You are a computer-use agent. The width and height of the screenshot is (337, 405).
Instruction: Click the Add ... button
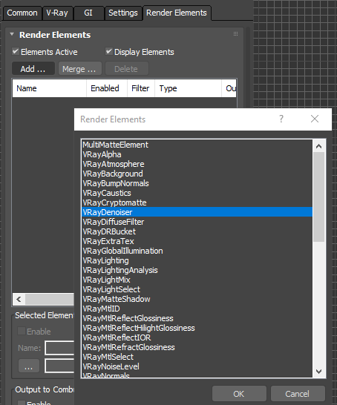[x=33, y=69]
